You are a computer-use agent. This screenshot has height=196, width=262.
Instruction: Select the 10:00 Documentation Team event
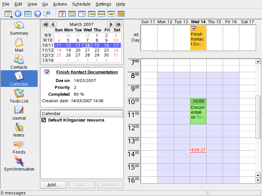pyautogui.click(x=198, y=111)
